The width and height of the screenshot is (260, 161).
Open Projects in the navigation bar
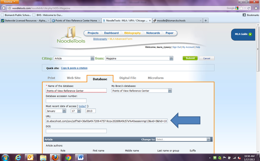click(93, 33)
